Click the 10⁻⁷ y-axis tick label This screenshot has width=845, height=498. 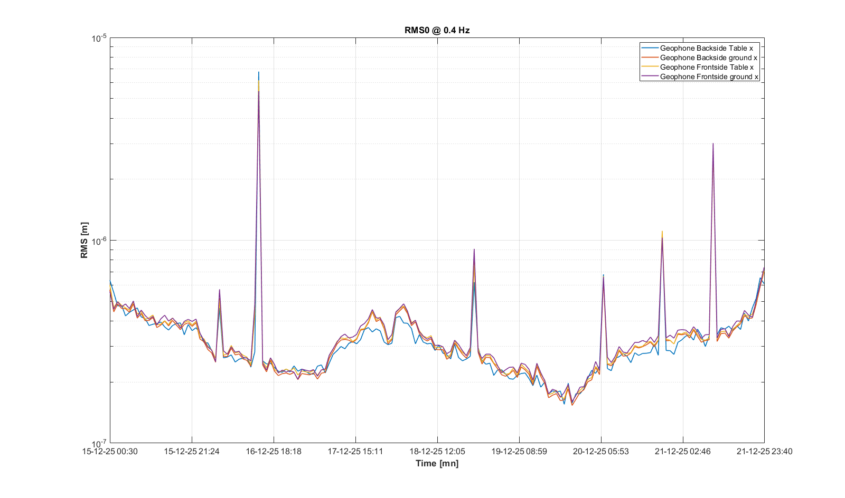pos(99,443)
